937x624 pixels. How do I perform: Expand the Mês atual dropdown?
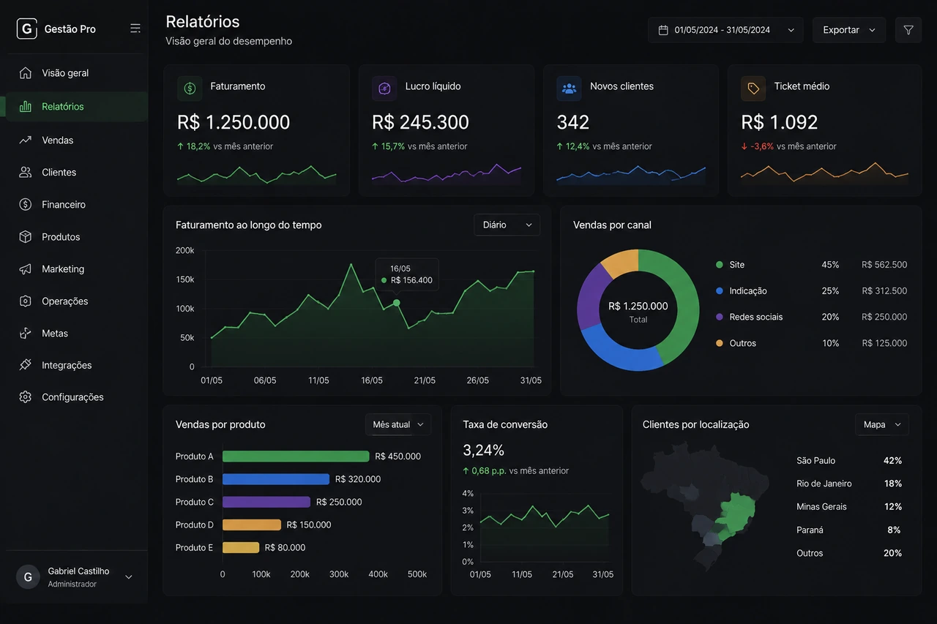click(398, 424)
